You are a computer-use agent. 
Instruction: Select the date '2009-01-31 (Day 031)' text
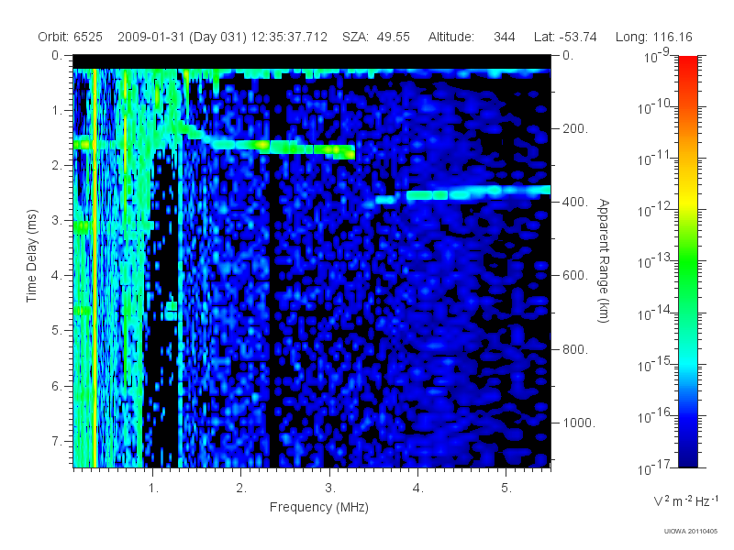click(x=182, y=37)
